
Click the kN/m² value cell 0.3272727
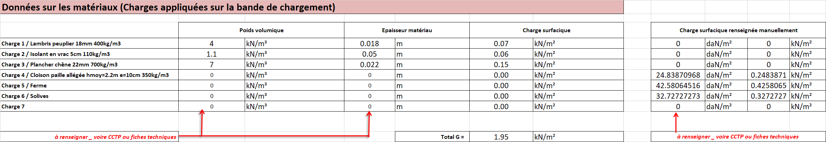coord(768,96)
